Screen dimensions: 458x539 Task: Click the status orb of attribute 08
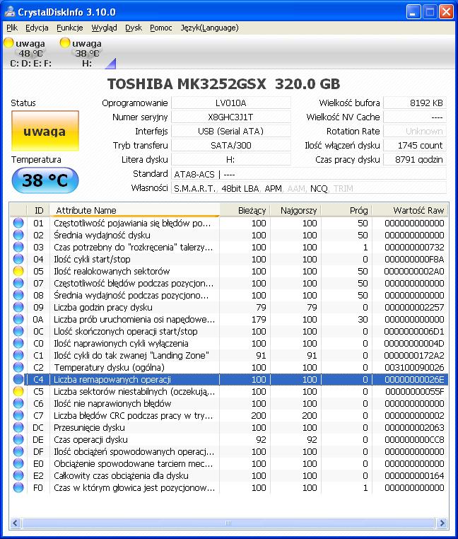pyautogui.click(x=18, y=295)
